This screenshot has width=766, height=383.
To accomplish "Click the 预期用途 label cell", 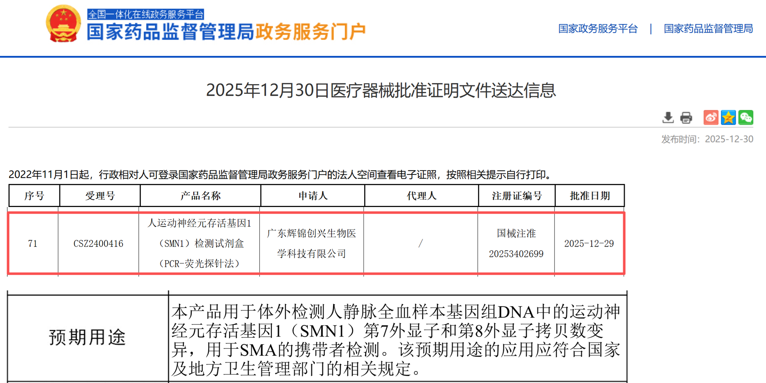I will [x=87, y=337].
